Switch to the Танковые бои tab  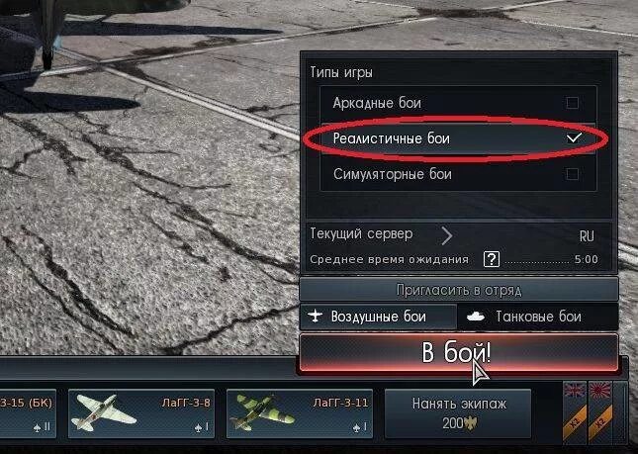click(x=538, y=317)
